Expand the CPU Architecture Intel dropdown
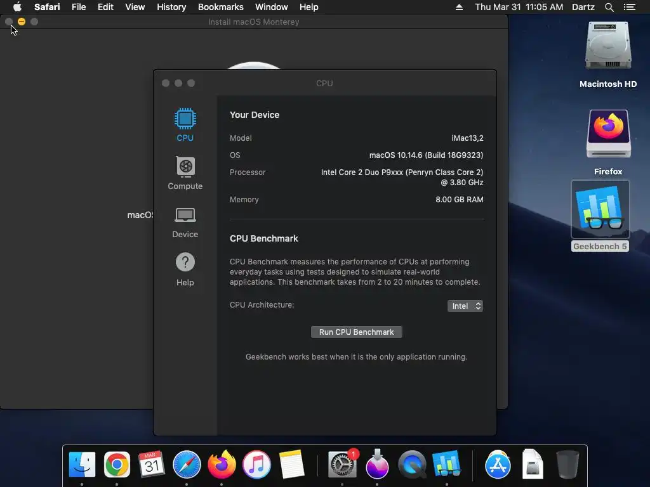 [465, 306]
